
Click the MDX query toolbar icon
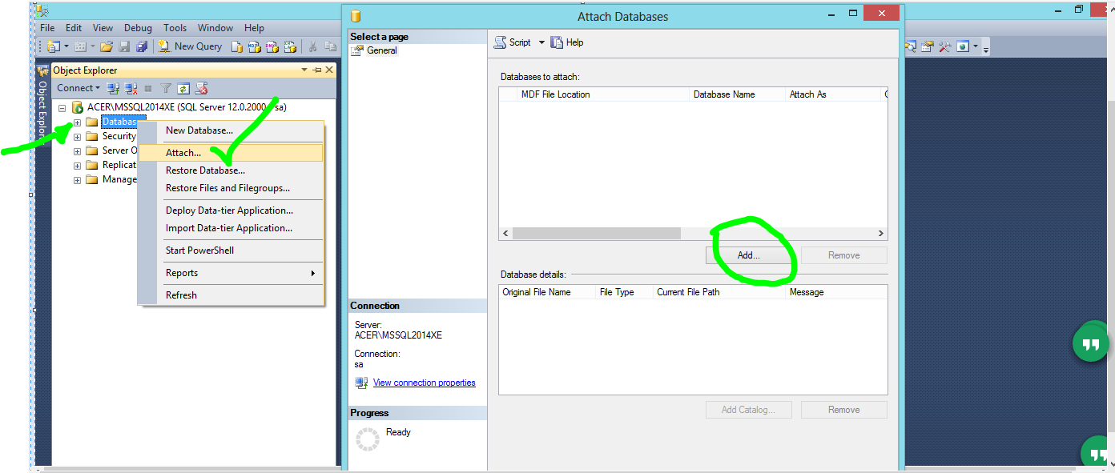(255, 46)
